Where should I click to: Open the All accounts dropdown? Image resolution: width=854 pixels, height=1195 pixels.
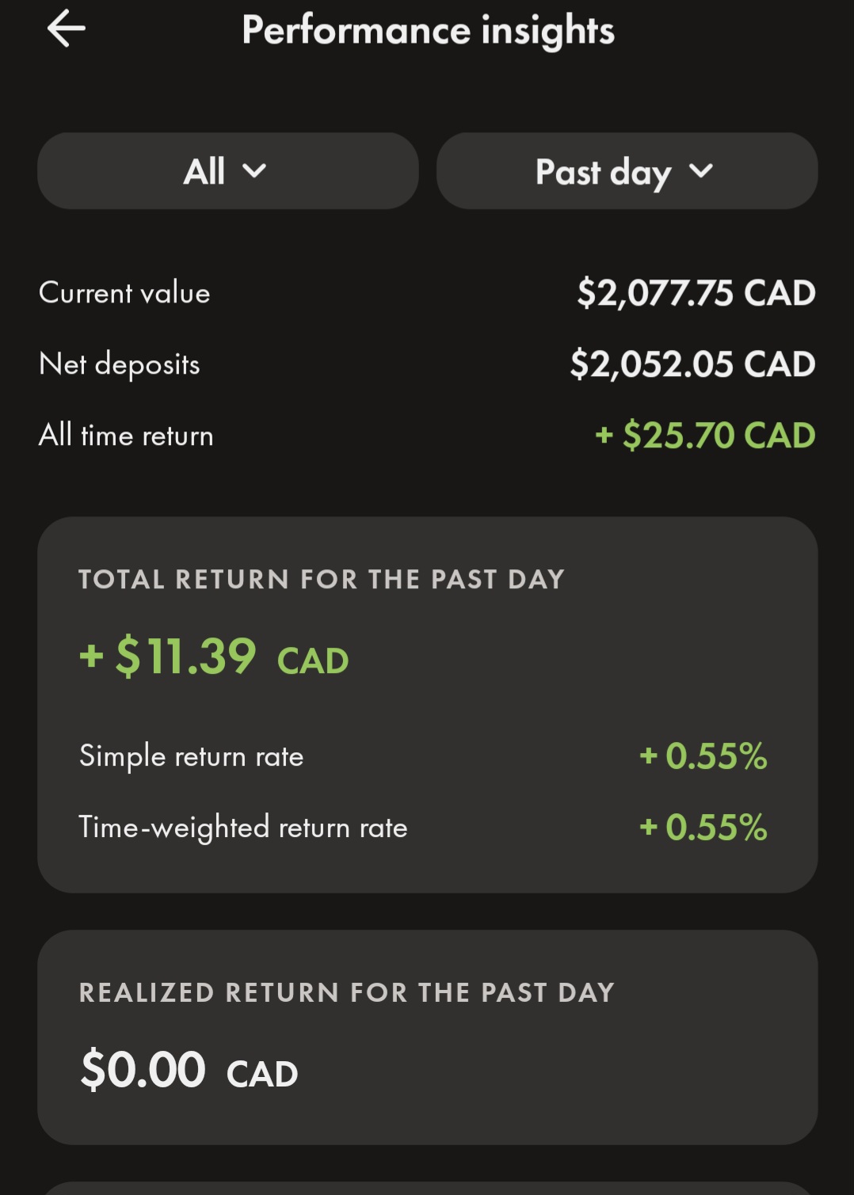point(227,171)
